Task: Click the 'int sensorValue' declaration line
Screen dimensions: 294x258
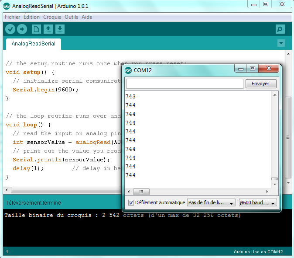Action: tap(67, 142)
